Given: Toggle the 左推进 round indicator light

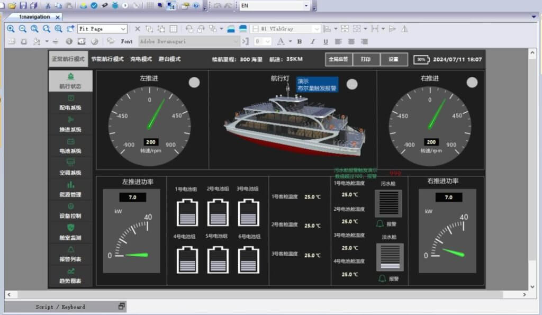Looking at the screenshot, I should click(x=194, y=82).
